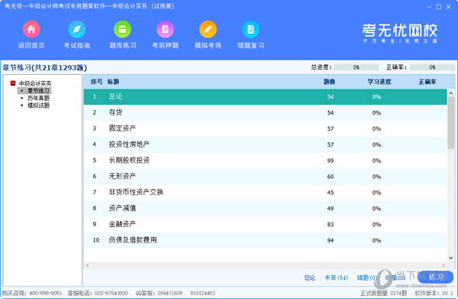
Task: Open the 题库练习 question bank icon
Action: [122, 29]
